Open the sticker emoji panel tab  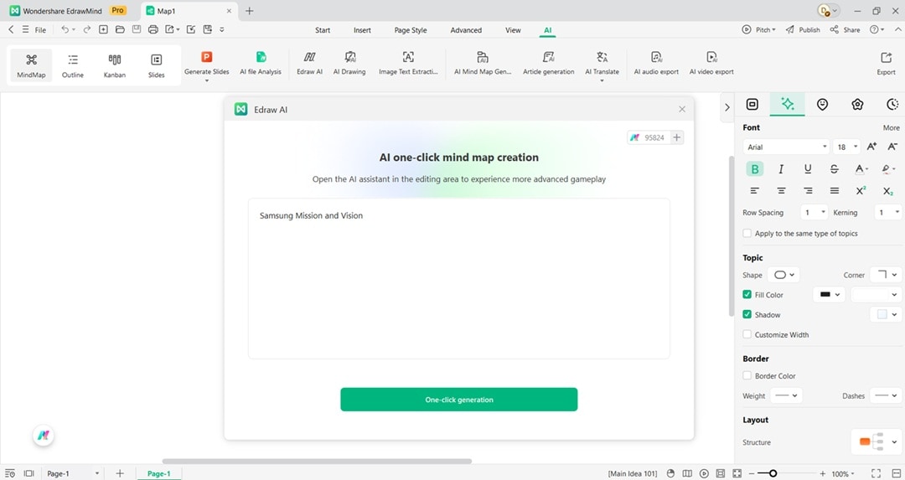click(x=823, y=104)
